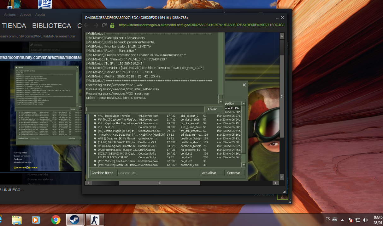Click the horizontal scrollbar left arrow
The height and width of the screenshot is (226, 383).
click(89, 183)
